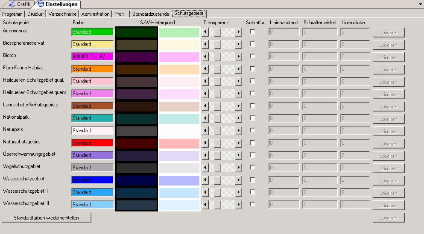
Task: Click left arrow of Naturpark transparency slider
Action: 205,131
